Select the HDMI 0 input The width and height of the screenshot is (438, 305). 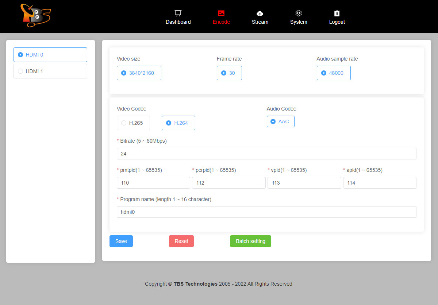(50, 55)
